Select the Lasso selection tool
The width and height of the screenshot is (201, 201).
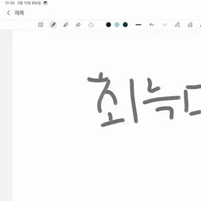pyautogui.click(x=91, y=25)
